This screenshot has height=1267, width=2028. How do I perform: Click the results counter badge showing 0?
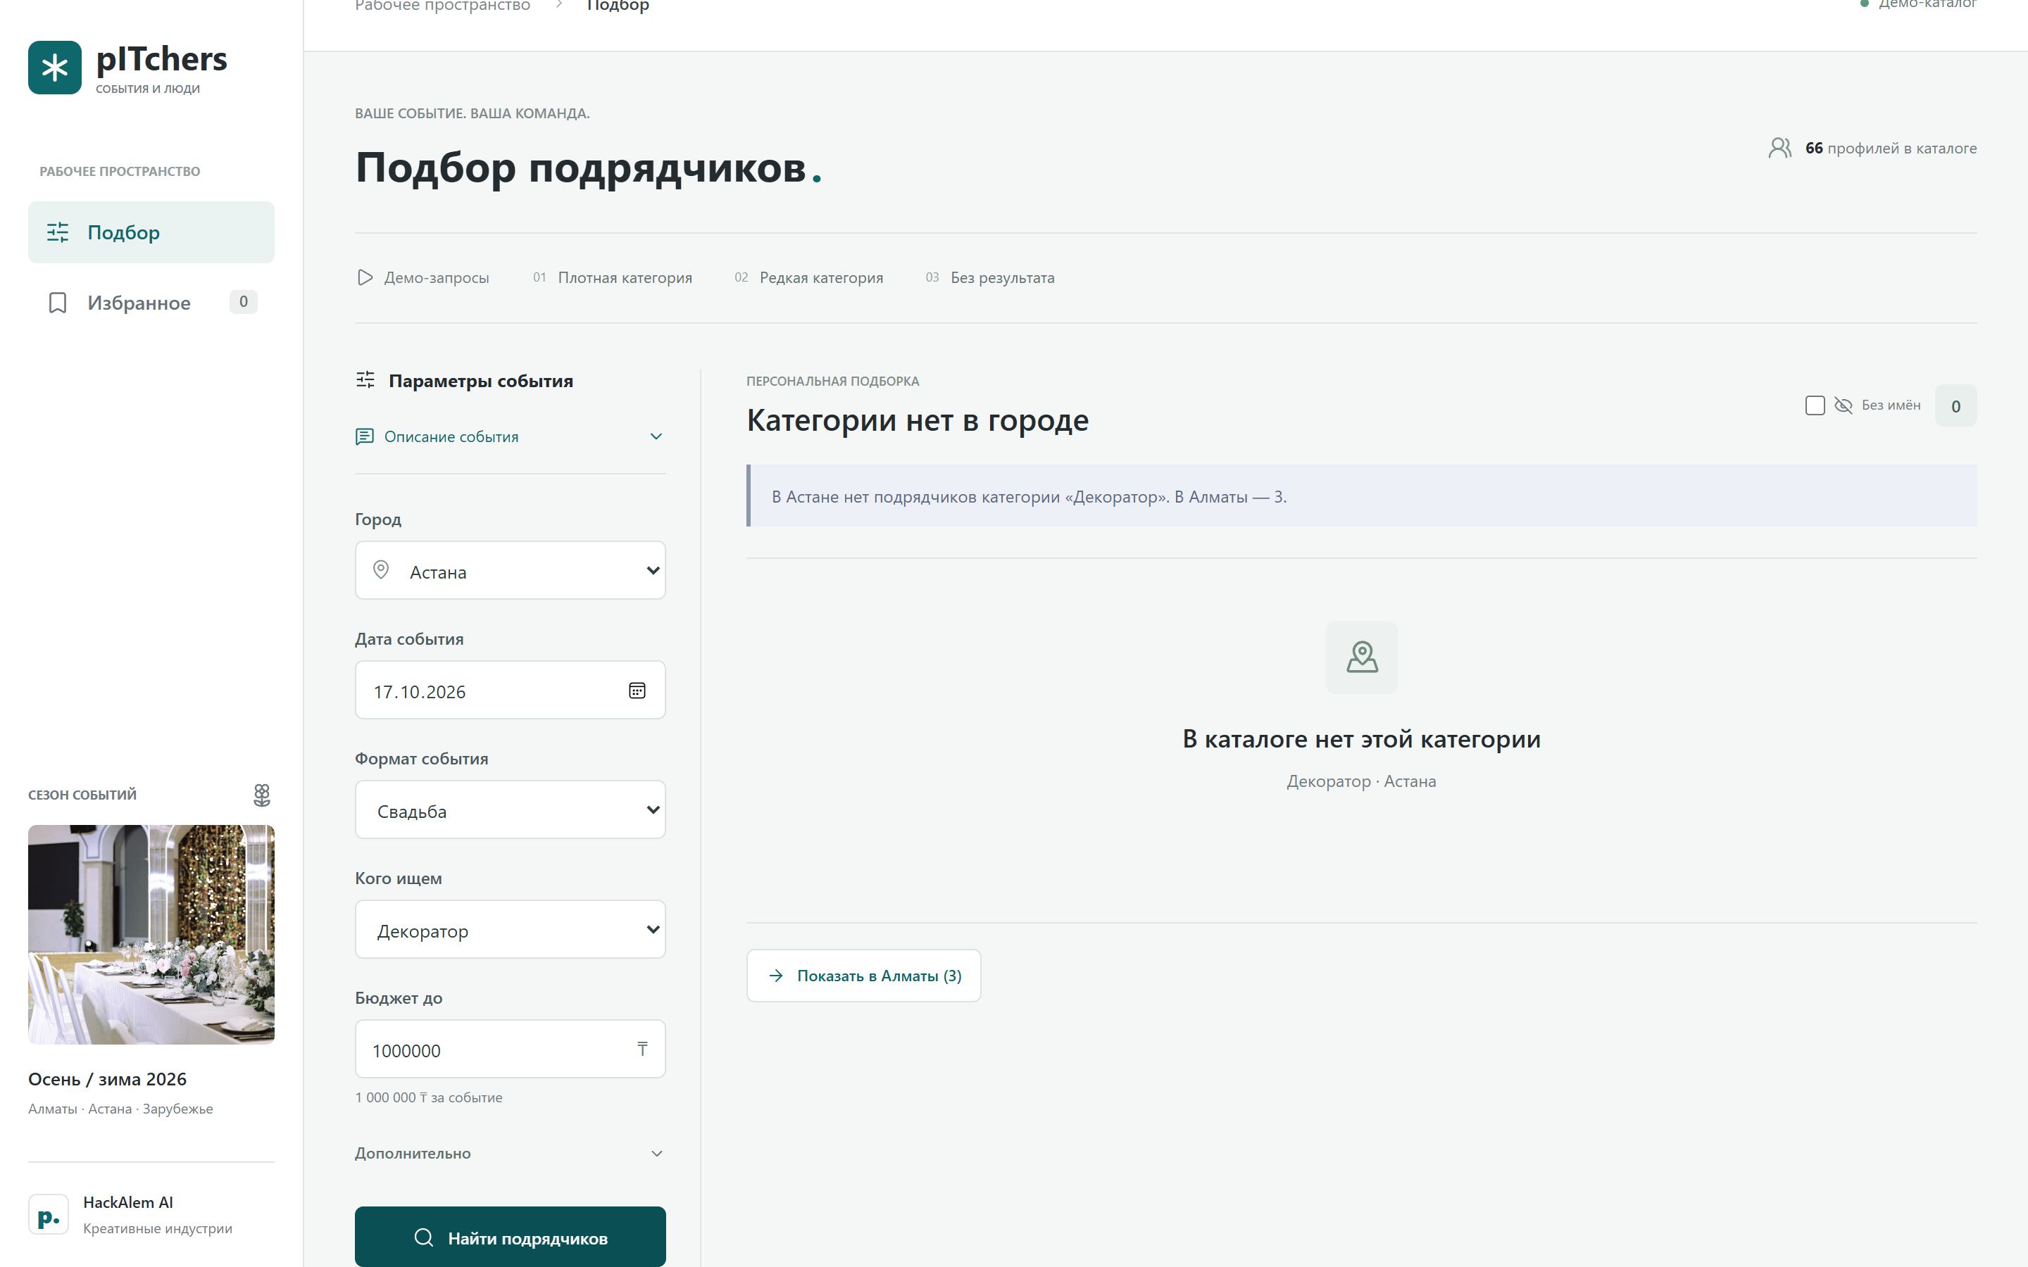coord(1956,405)
